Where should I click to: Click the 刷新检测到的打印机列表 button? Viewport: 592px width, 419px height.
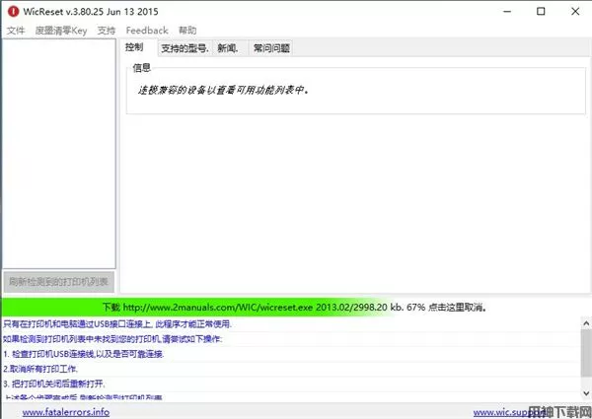click(x=58, y=282)
